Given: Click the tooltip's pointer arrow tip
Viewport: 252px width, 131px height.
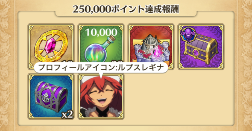Looking at the screenshot, I should (x=101, y=78).
